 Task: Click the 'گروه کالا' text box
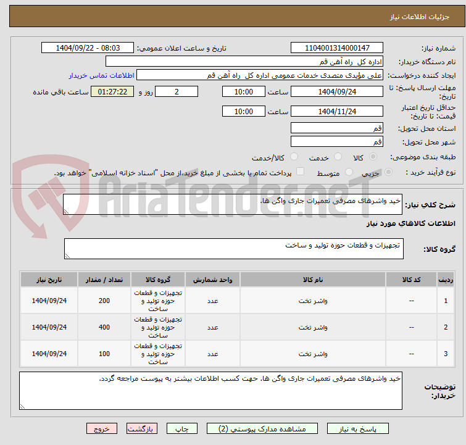click(x=233, y=249)
